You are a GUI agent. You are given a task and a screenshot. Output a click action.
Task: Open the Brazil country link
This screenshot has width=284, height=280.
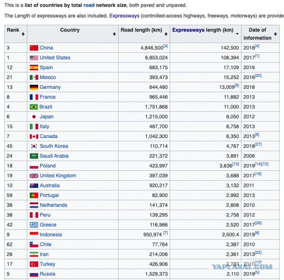click(x=46, y=107)
